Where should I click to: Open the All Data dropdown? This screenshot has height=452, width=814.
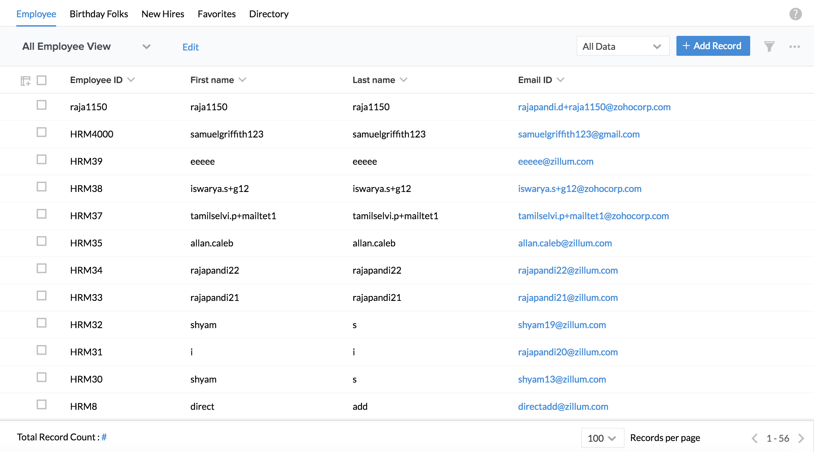point(623,46)
